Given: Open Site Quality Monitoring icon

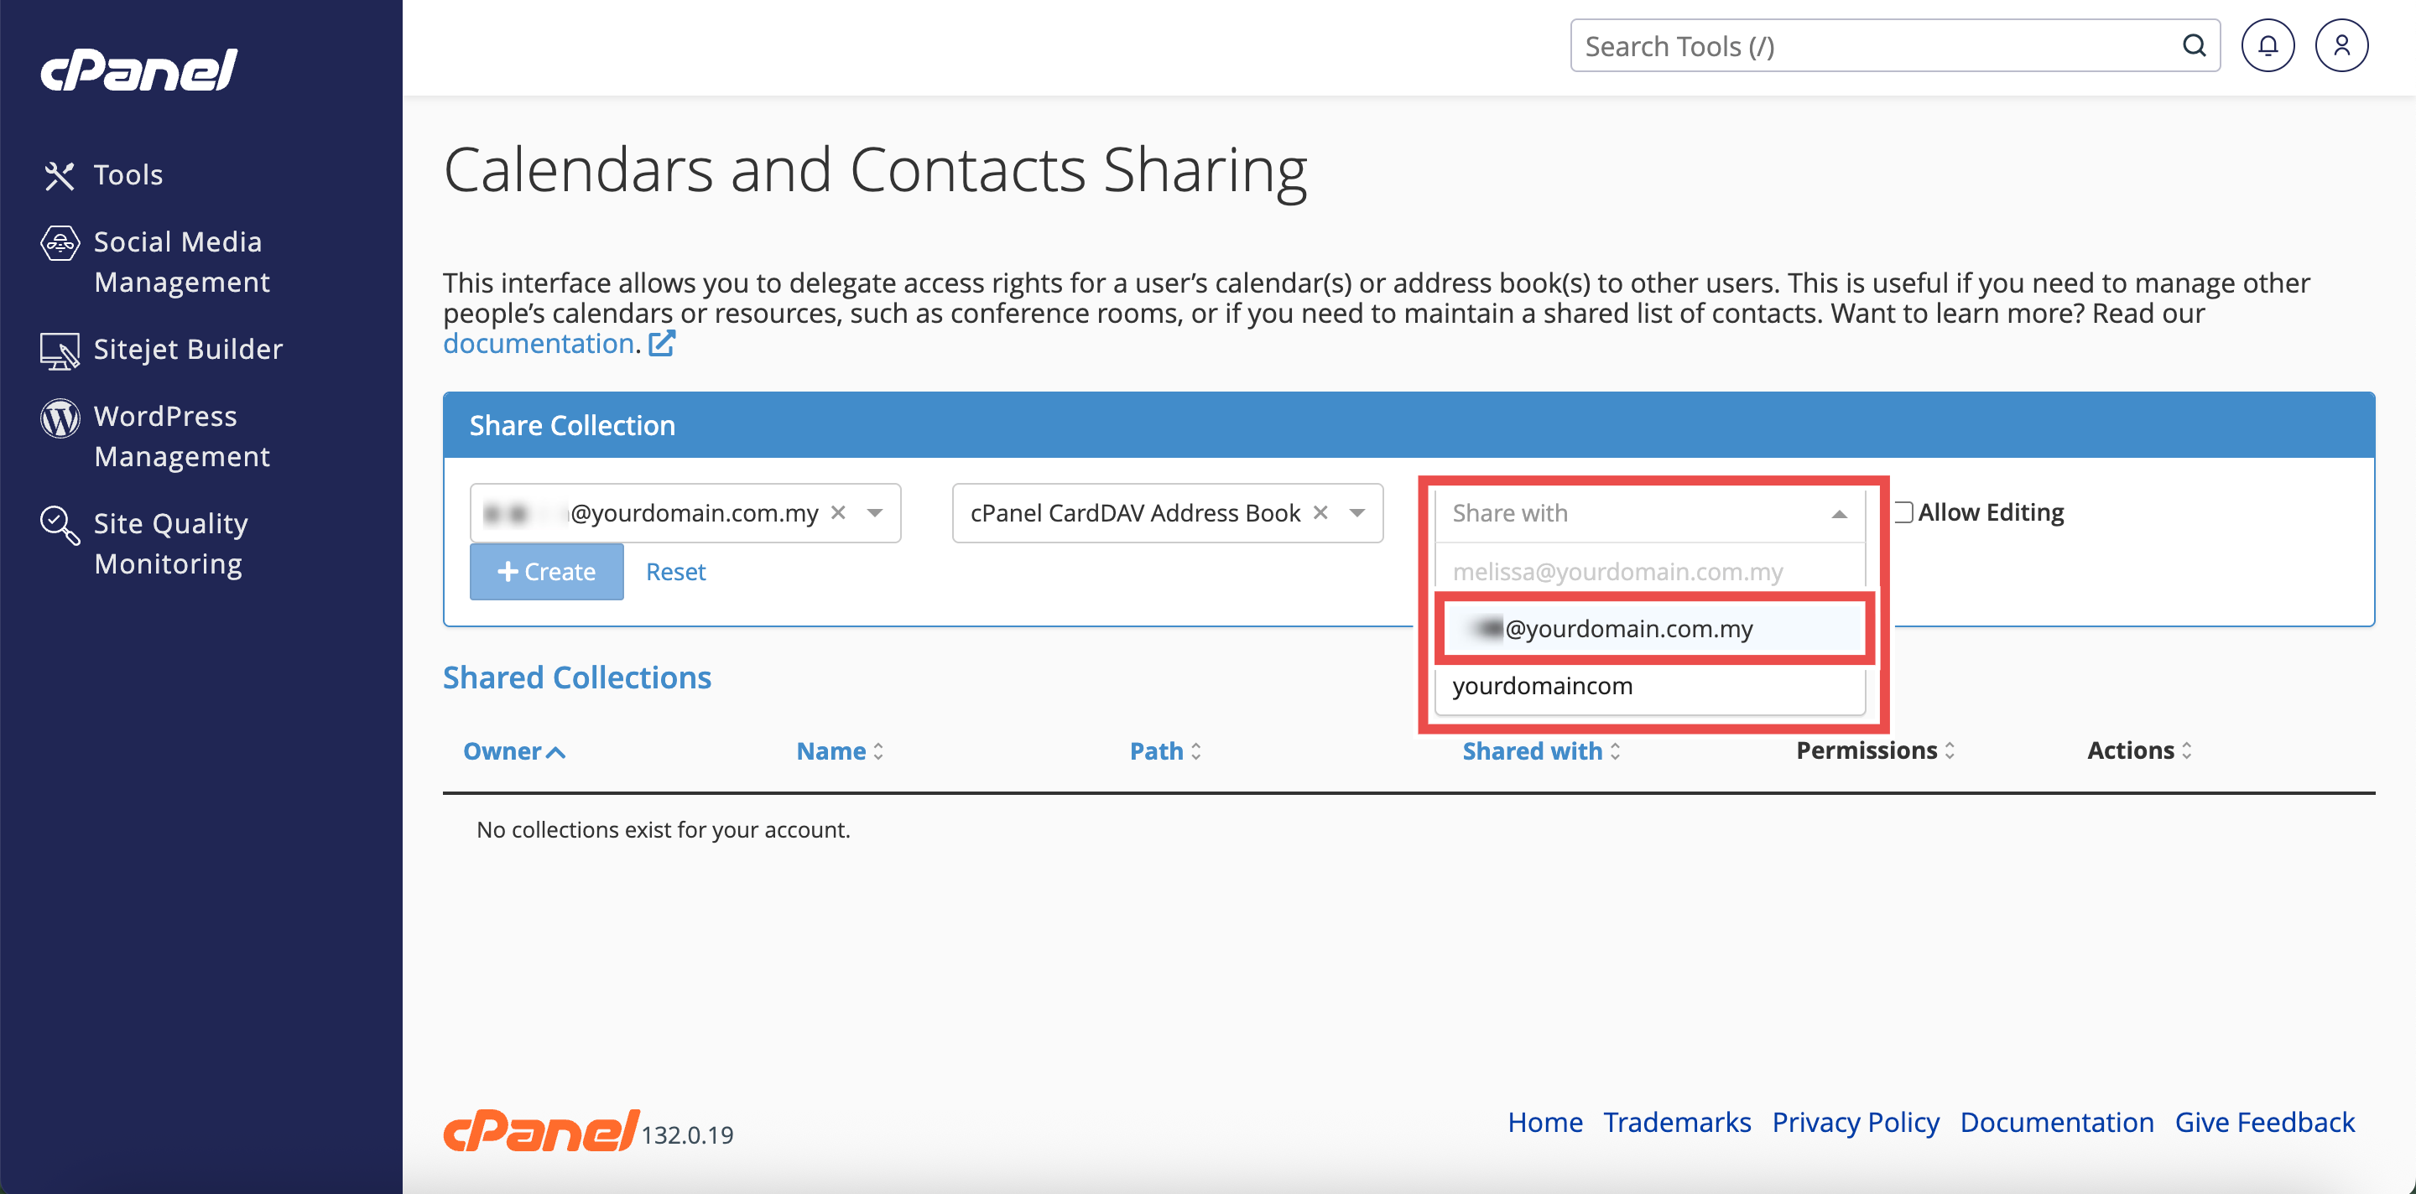Looking at the screenshot, I should tap(60, 526).
